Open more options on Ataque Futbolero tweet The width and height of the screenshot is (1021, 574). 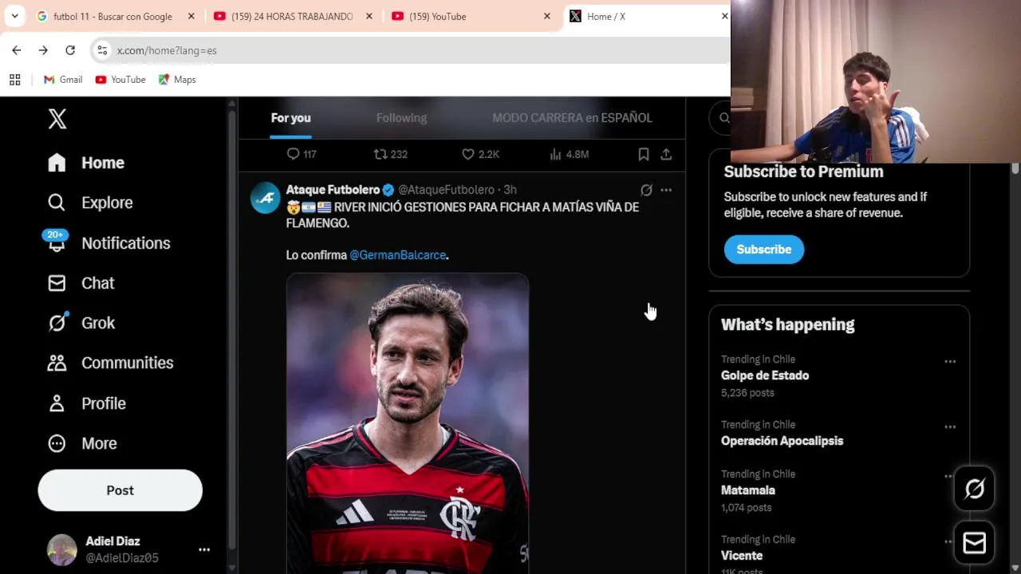point(666,190)
